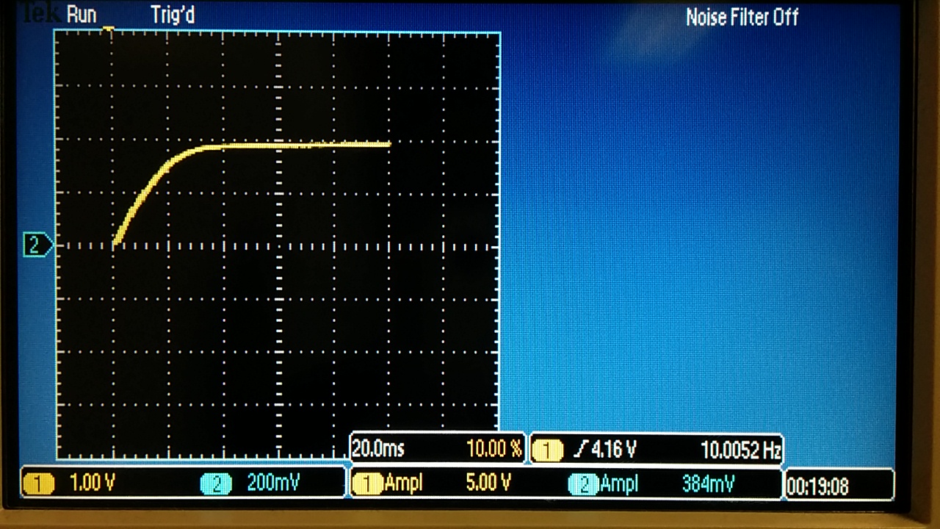The height and width of the screenshot is (529, 940).
Task: Click the channel 1 badge next to Ampl 5.00 V
Action: [x=367, y=483]
